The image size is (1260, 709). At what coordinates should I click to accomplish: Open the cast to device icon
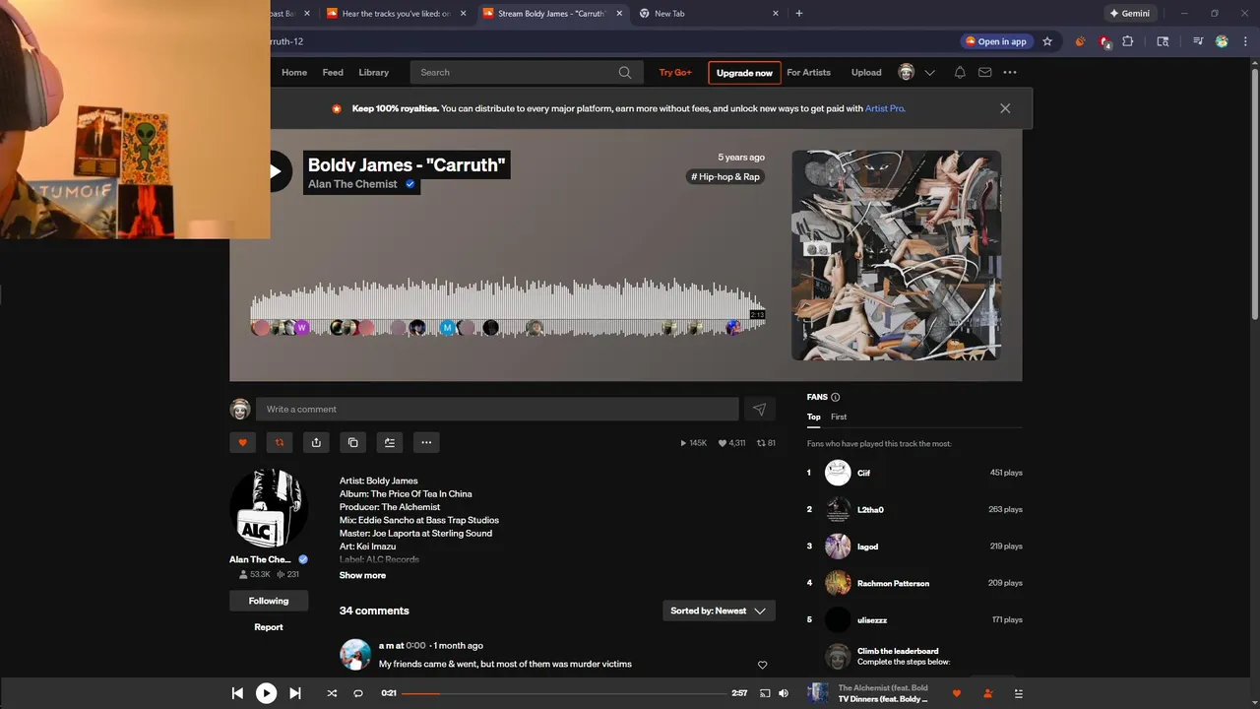click(765, 693)
